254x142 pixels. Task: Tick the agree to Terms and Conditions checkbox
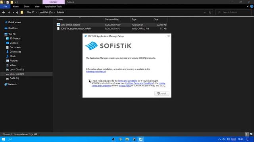tap(89, 81)
